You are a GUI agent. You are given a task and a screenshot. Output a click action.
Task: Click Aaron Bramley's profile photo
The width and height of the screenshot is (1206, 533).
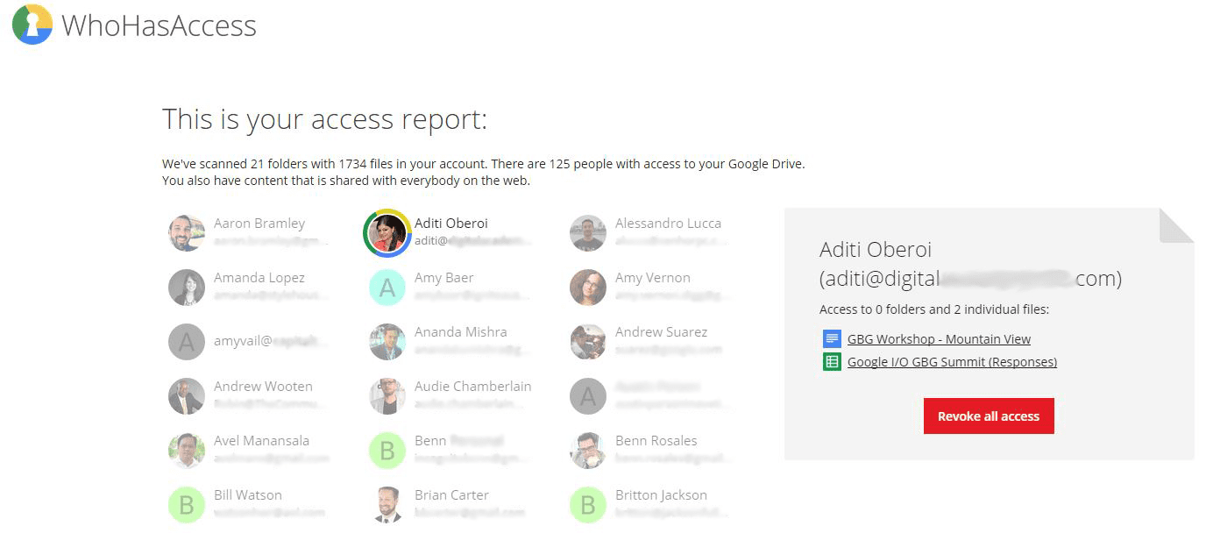tap(187, 233)
